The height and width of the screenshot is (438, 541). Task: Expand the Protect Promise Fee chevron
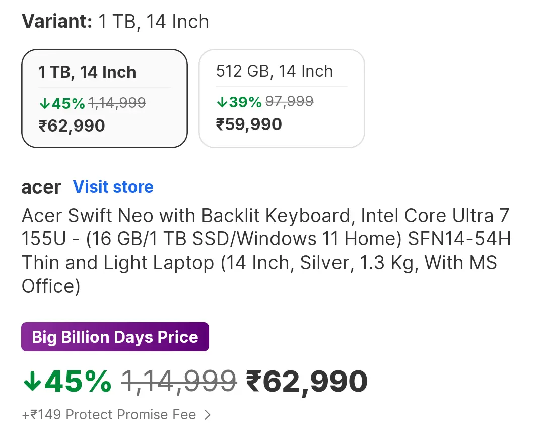208,415
